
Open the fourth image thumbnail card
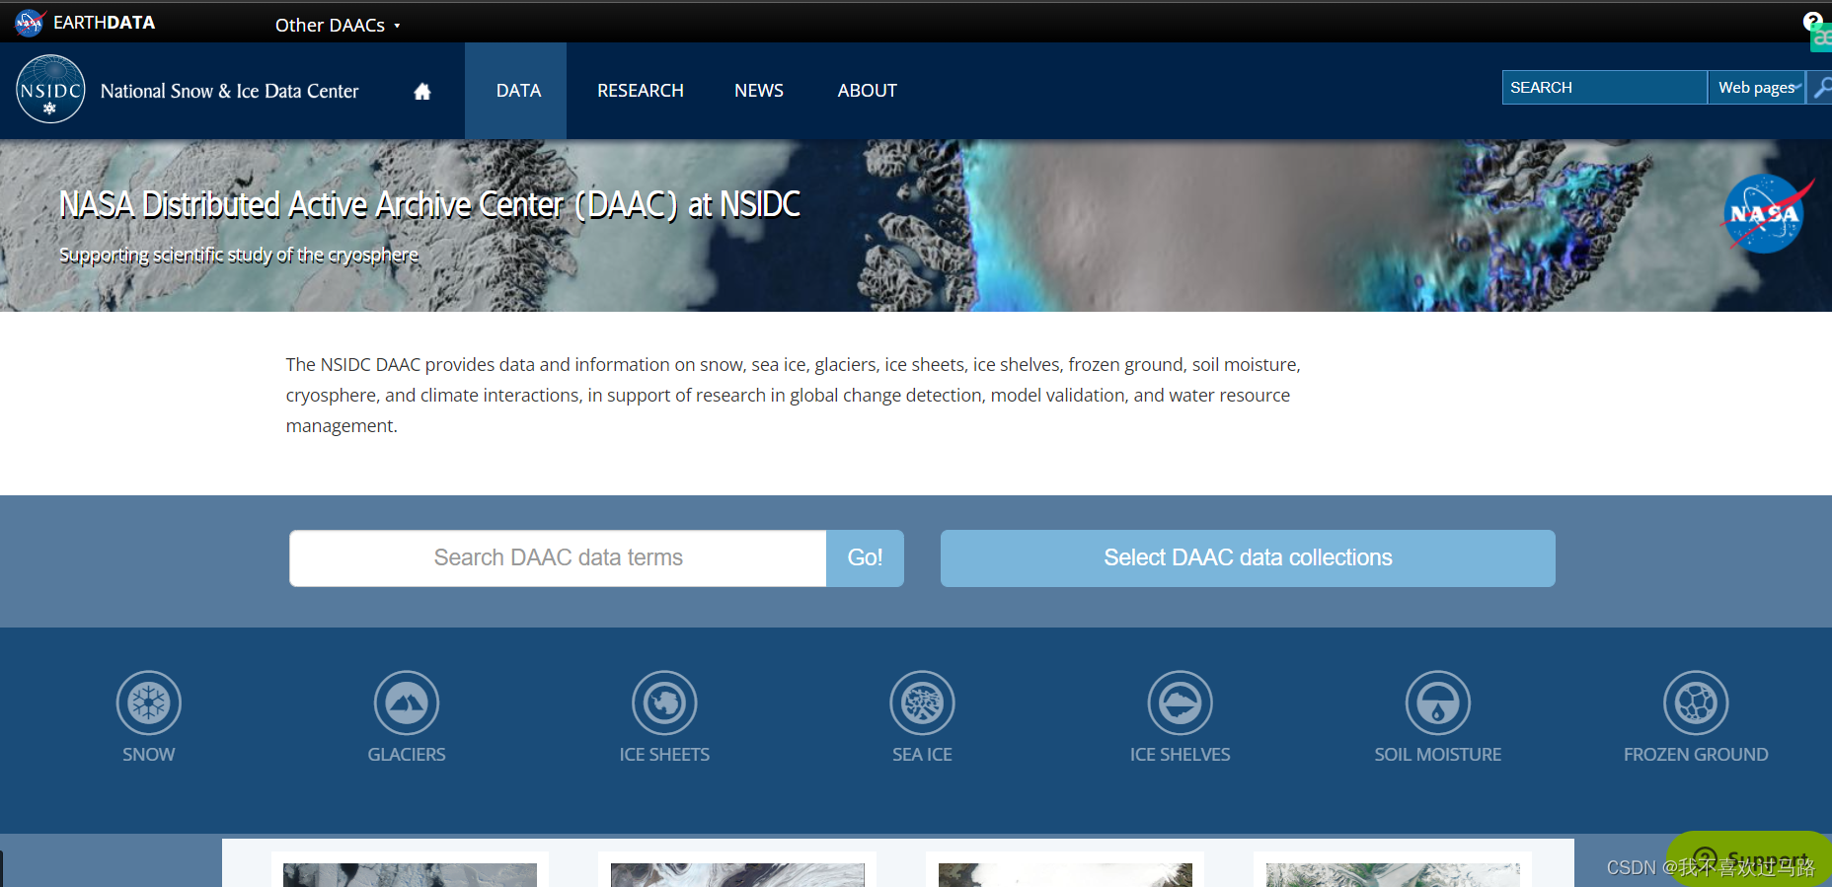click(1393, 870)
